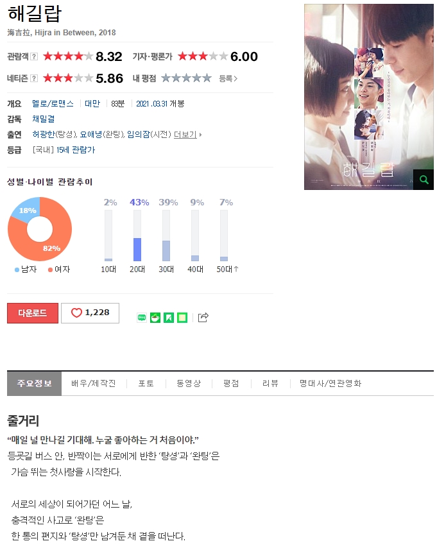The width and height of the screenshot is (437, 550).
Task: Set my rating on the 내 평점 stars
Action: 186,78
